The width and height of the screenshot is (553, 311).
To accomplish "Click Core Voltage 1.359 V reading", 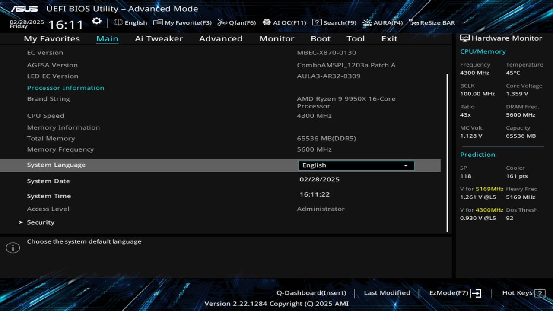I will (x=517, y=94).
